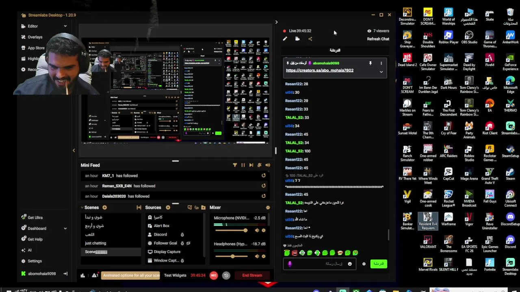This screenshot has height=292, width=520.
Task: Click Refresh Chat
Action: 378,39
